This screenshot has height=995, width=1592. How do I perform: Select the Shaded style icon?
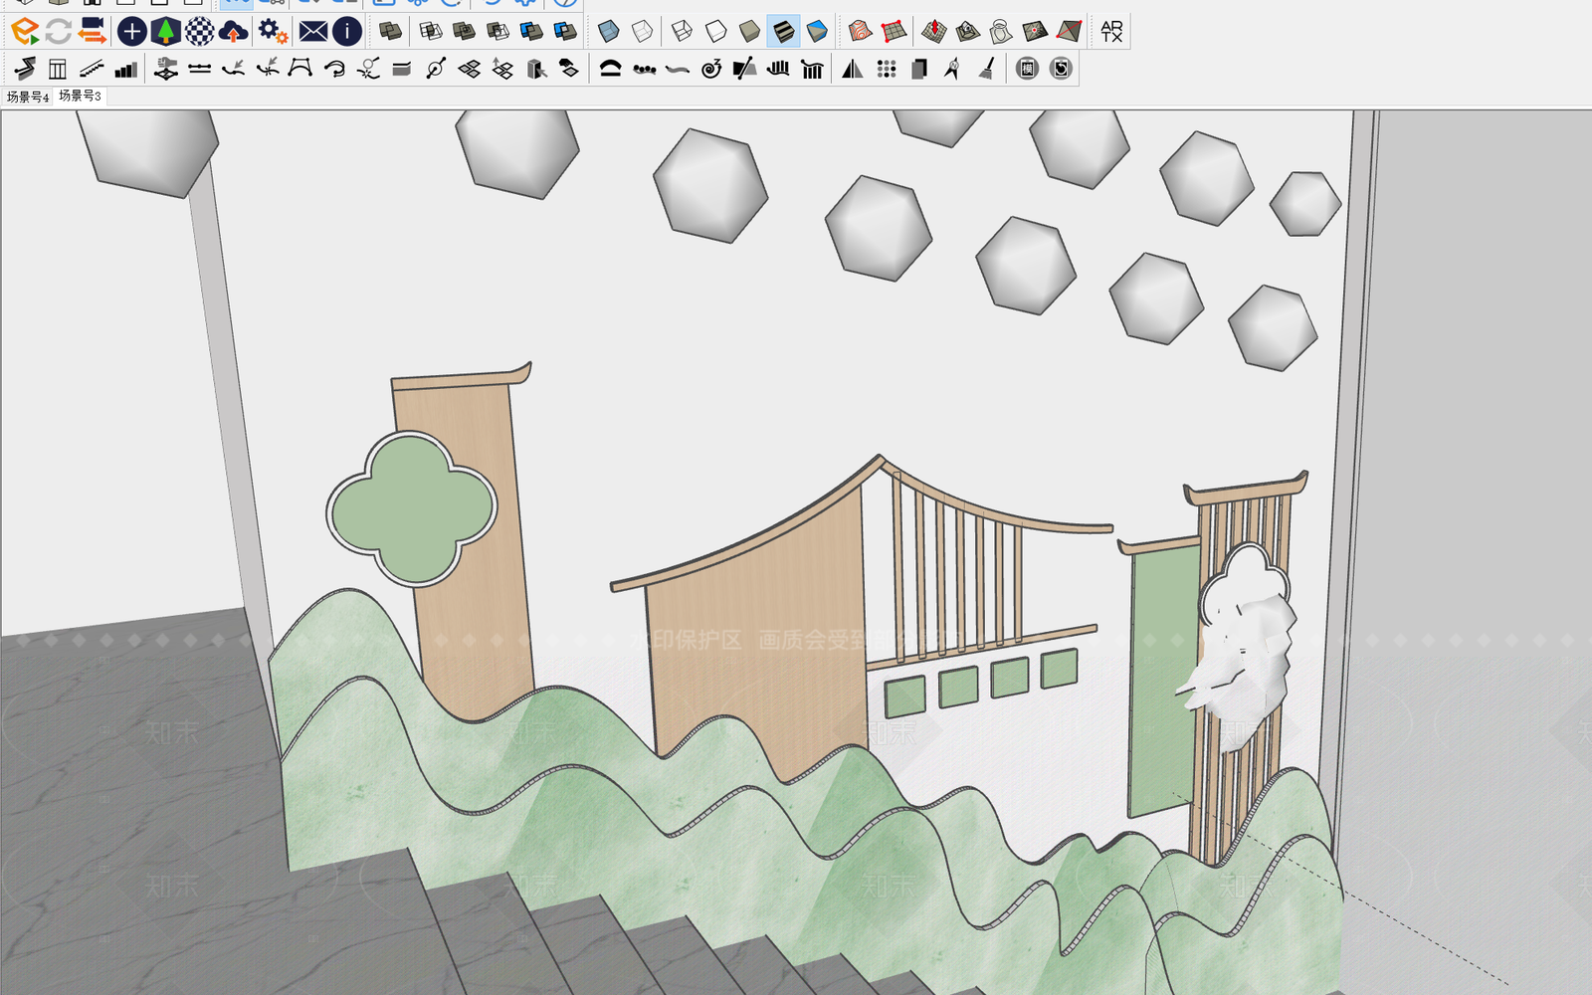(749, 32)
